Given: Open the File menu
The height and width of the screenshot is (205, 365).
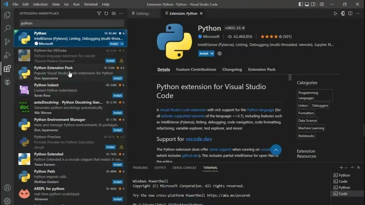Looking at the screenshot, I should [15, 4].
